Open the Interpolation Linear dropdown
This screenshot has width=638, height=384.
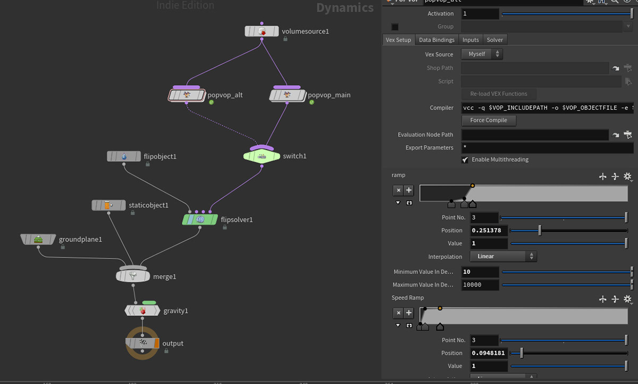[x=503, y=256]
